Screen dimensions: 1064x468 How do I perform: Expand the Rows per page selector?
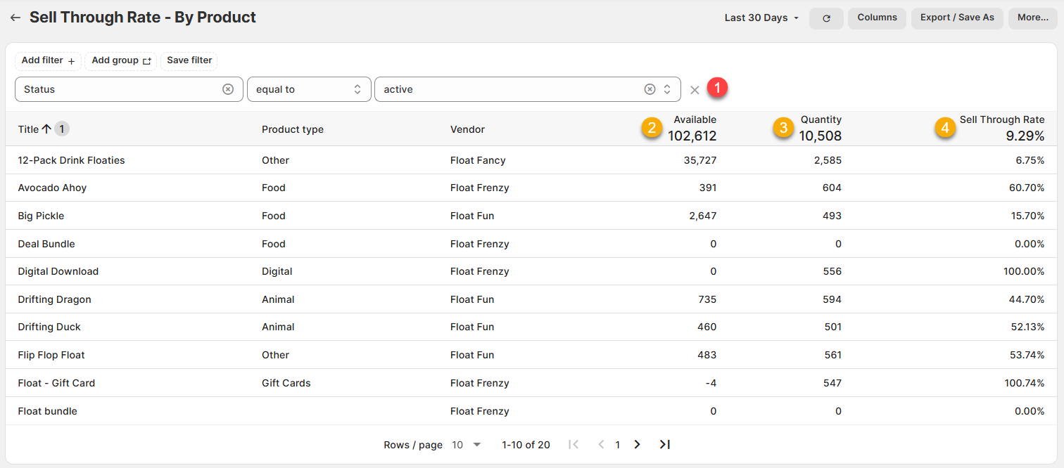pyautogui.click(x=467, y=445)
